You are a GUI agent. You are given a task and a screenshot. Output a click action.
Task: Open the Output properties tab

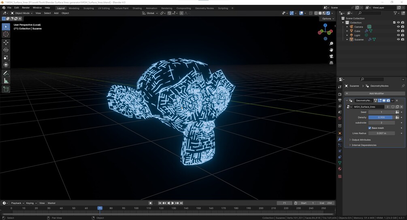click(x=340, y=100)
